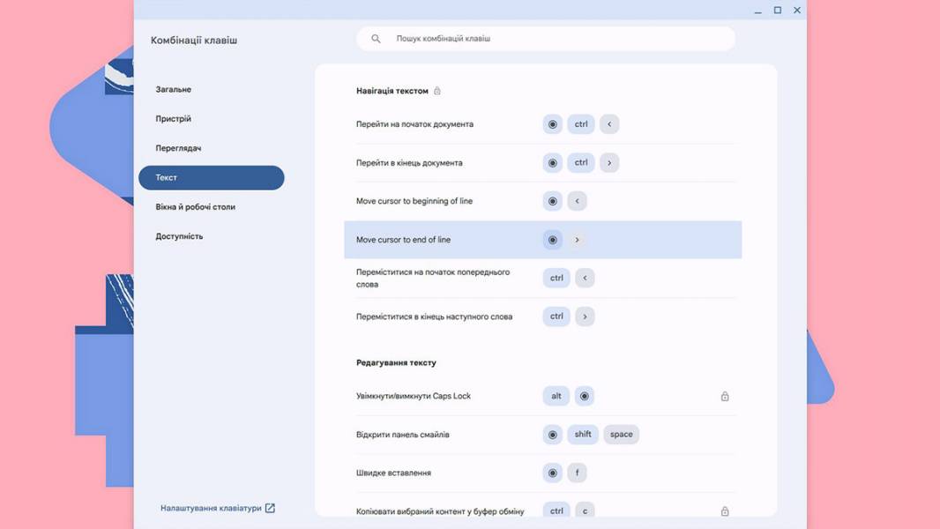Click launcher key icon in Швидке вставлення row

pos(553,473)
